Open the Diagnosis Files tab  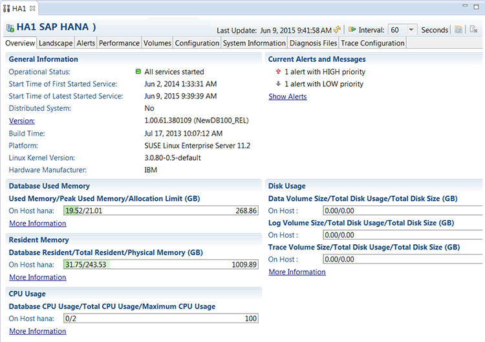(313, 43)
